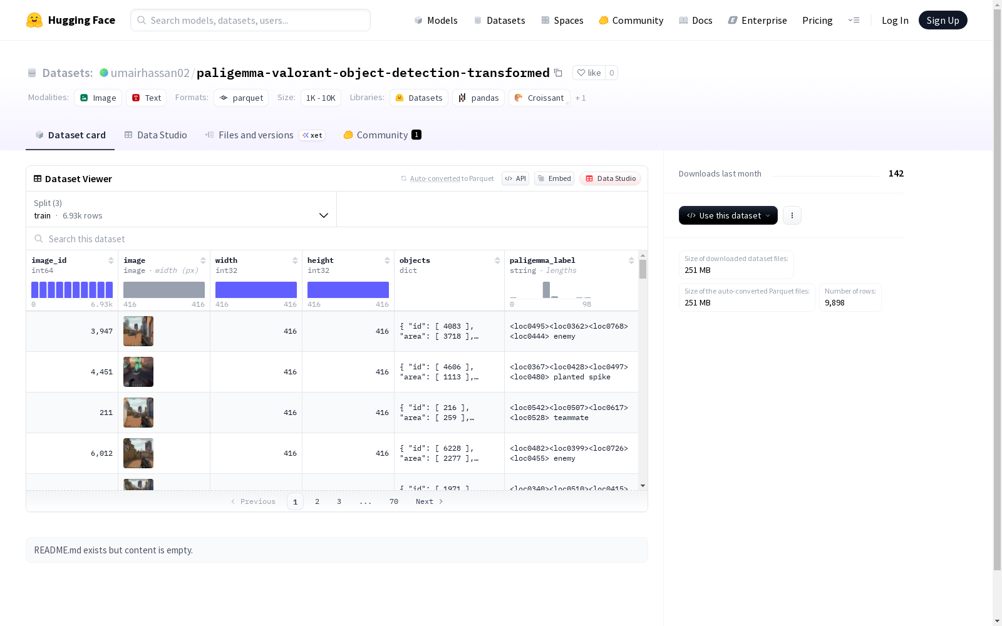The width and height of the screenshot is (1002, 626).
Task: Open Docs in the top navigation
Action: (696, 20)
